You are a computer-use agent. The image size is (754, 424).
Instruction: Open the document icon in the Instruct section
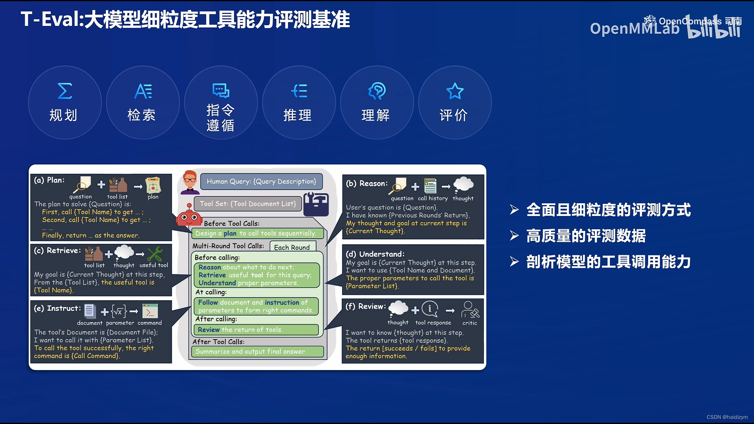point(90,311)
